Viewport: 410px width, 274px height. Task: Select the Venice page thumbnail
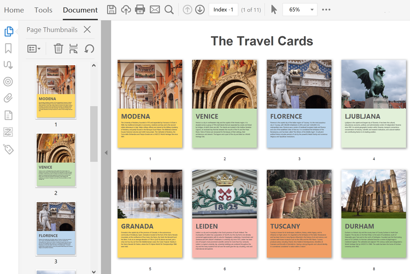pyautogui.click(x=56, y=159)
